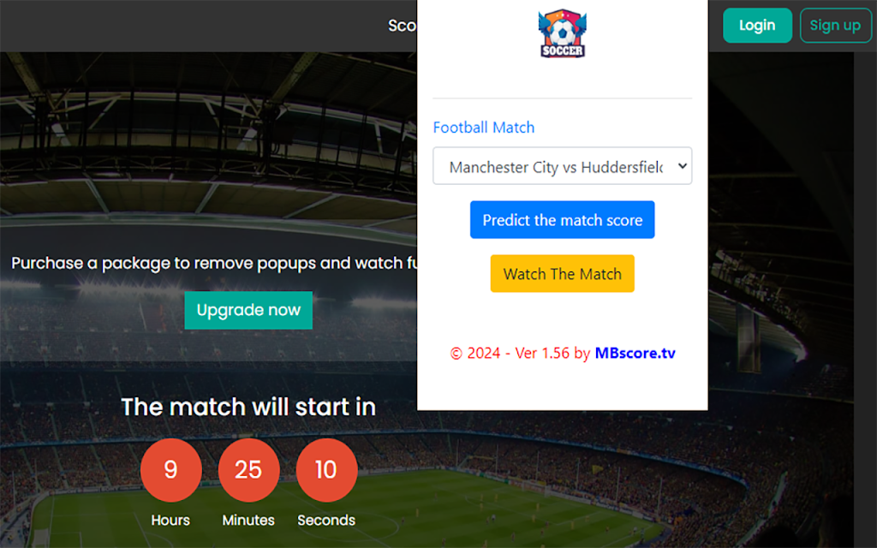Click the copyright 2024 Ver 1.56 text
The image size is (877, 548).
pyautogui.click(x=520, y=353)
